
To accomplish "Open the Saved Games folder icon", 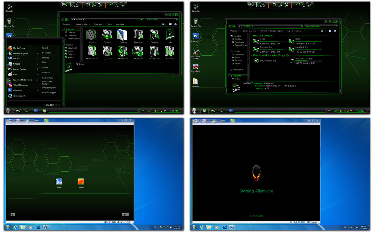I will coord(154,52).
